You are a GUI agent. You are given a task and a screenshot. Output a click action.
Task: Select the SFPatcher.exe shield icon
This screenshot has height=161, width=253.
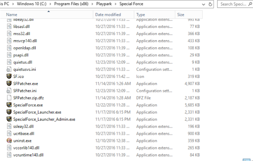tap(9, 83)
